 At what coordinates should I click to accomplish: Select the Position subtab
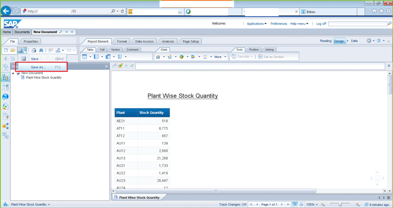254,50
